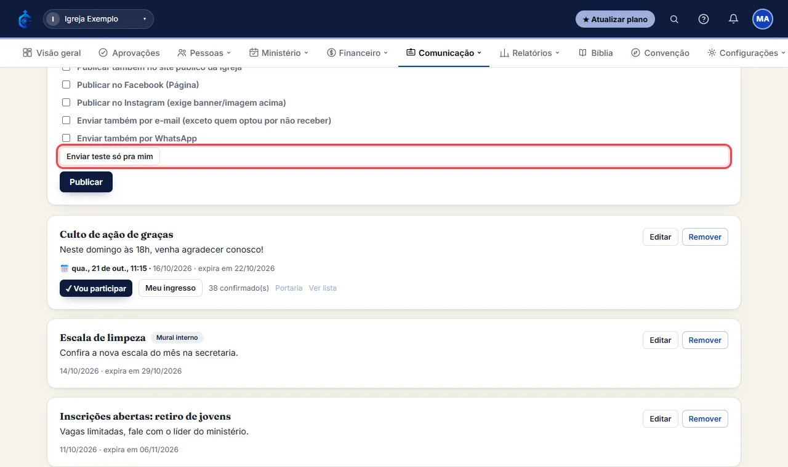Follow the Ver lista link
Screen dimensions: 788x467
pyautogui.click(x=323, y=288)
